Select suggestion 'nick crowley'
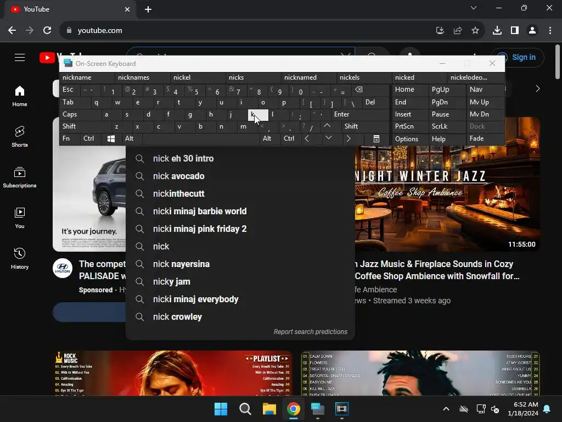562x422 pixels. pos(240,317)
